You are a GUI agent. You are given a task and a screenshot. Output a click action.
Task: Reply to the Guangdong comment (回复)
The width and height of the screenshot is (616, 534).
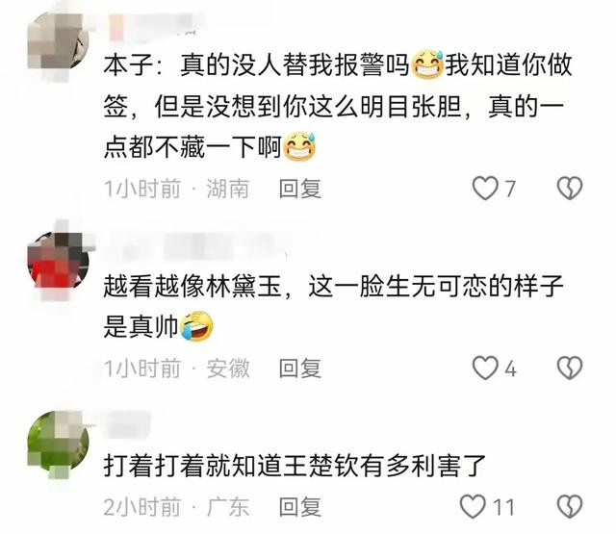[x=300, y=506]
